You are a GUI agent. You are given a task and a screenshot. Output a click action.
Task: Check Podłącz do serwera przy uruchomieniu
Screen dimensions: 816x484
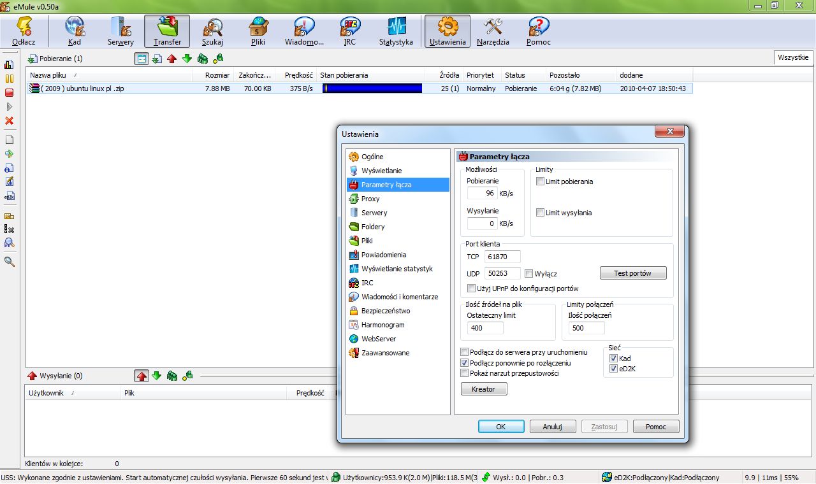465,352
